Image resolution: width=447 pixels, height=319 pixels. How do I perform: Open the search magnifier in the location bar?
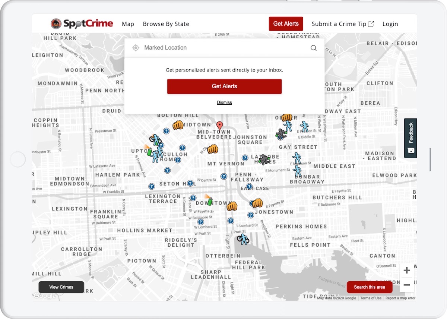click(x=313, y=48)
